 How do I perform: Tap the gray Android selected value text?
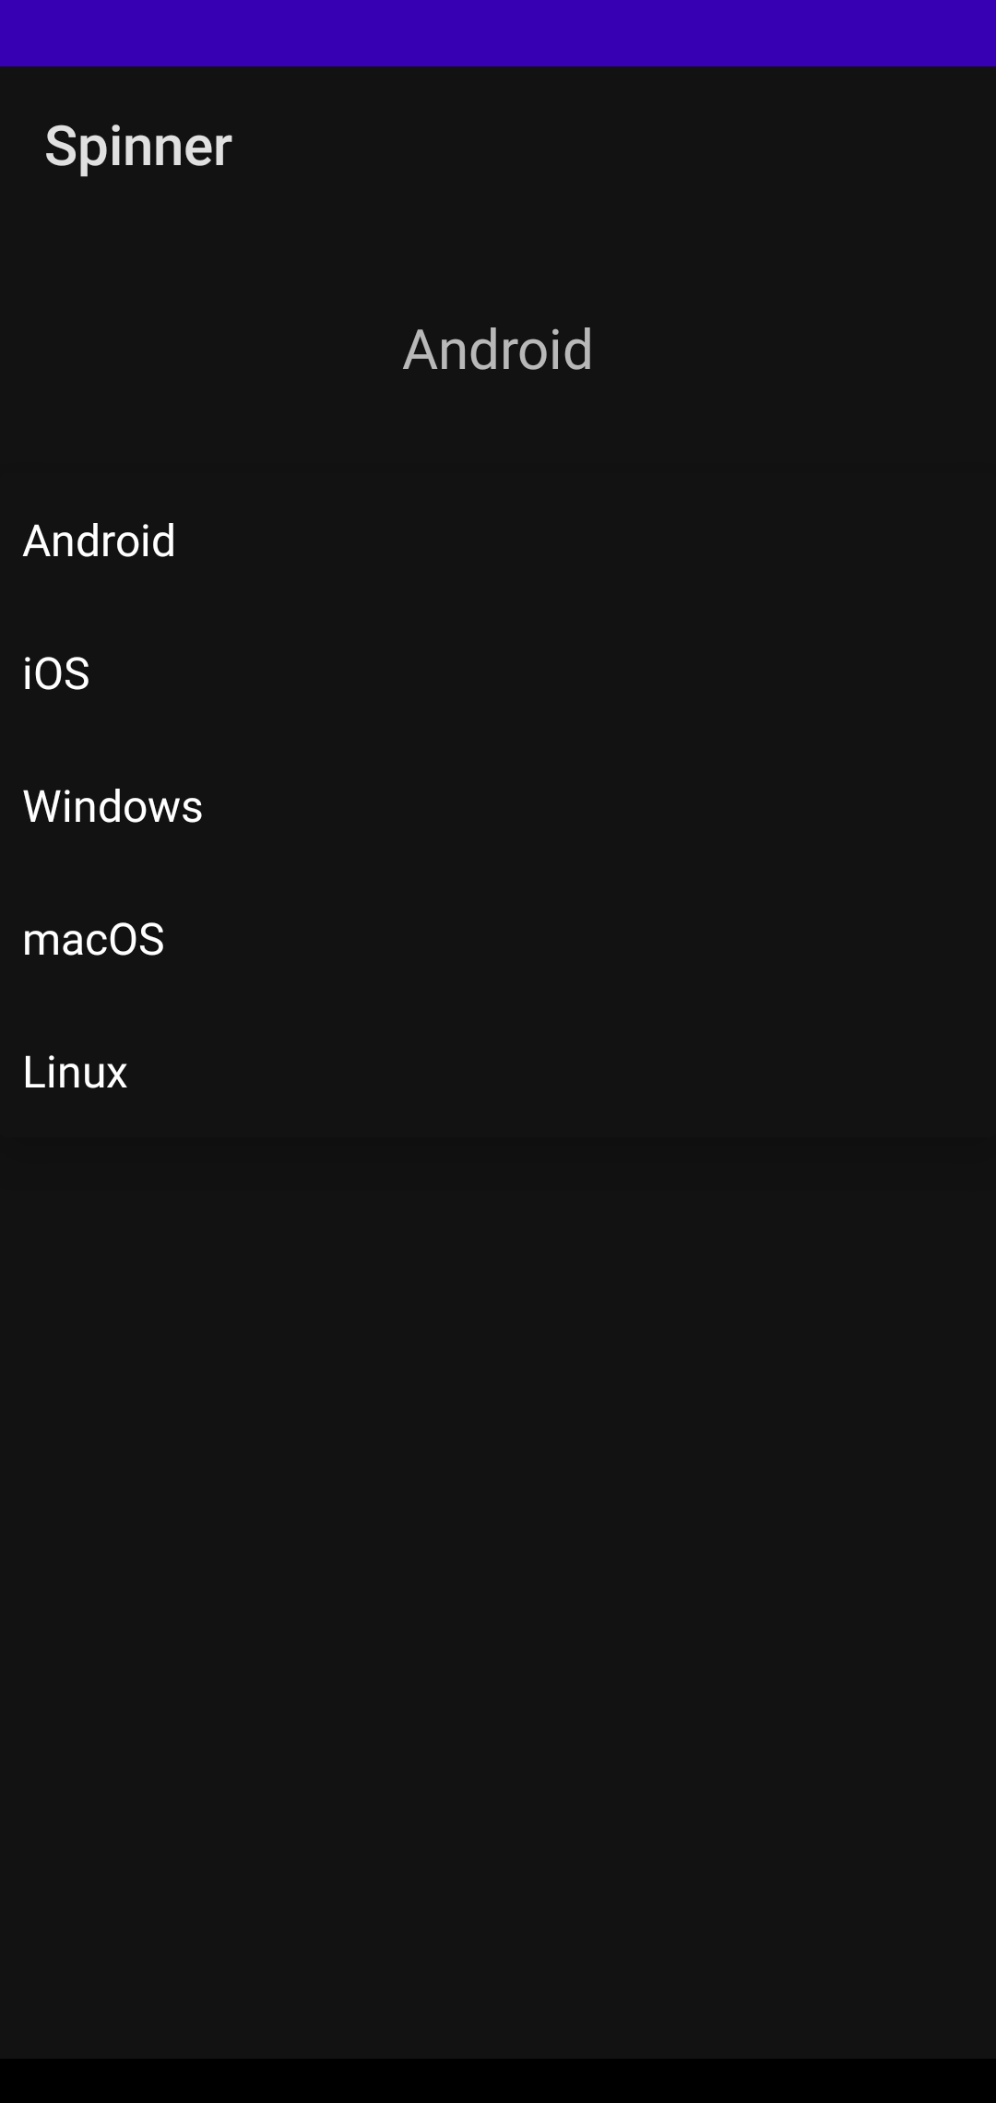(x=498, y=350)
